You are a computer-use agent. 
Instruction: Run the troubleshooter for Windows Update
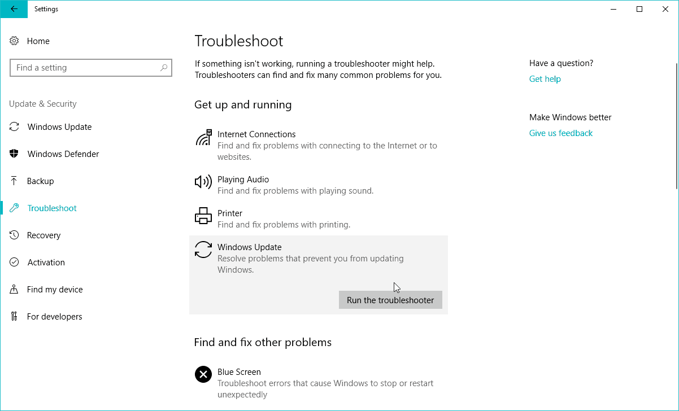tap(390, 300)
